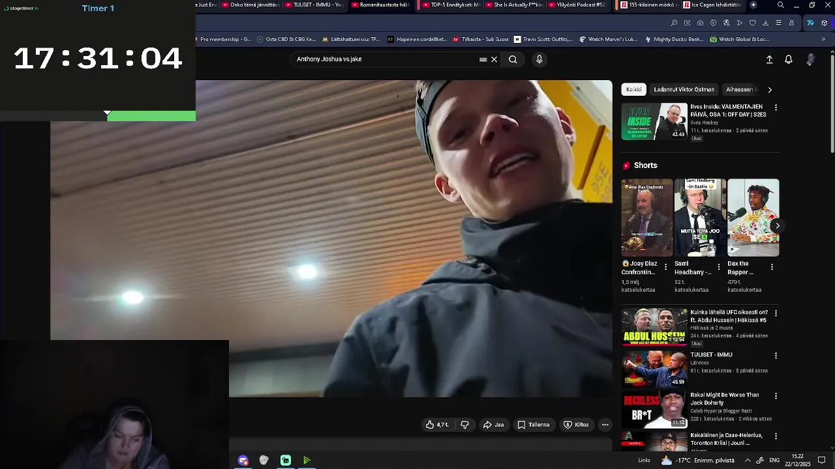Select the Ladannut Viktor Östman chip

point(684,89)
